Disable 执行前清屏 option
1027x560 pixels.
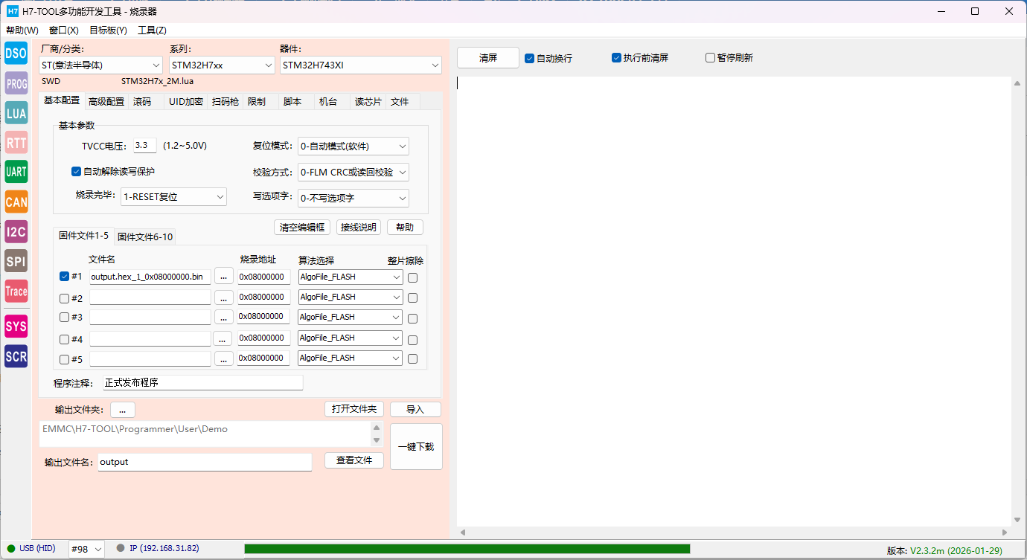point(616,58)
